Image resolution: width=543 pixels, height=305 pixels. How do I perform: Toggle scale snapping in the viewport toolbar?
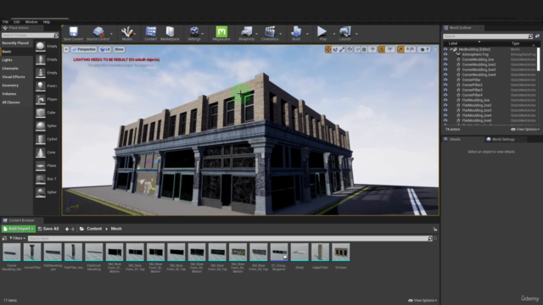click(400, 49)
